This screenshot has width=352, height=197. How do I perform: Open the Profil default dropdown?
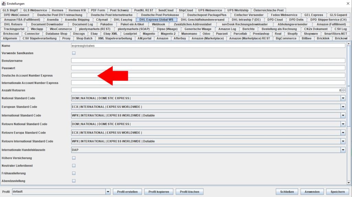pyautogui.click(x=108, y=192)
